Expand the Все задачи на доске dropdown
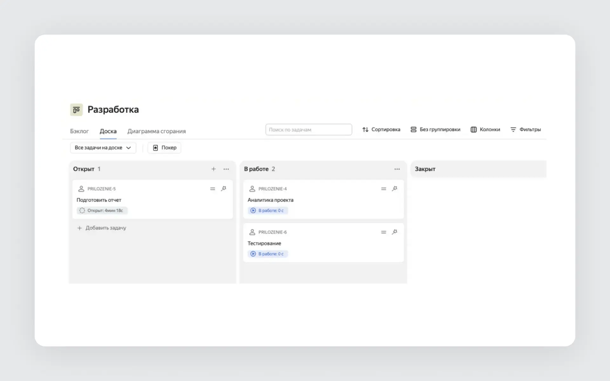This screenshot has height=381, width=610. pos(103,148)
